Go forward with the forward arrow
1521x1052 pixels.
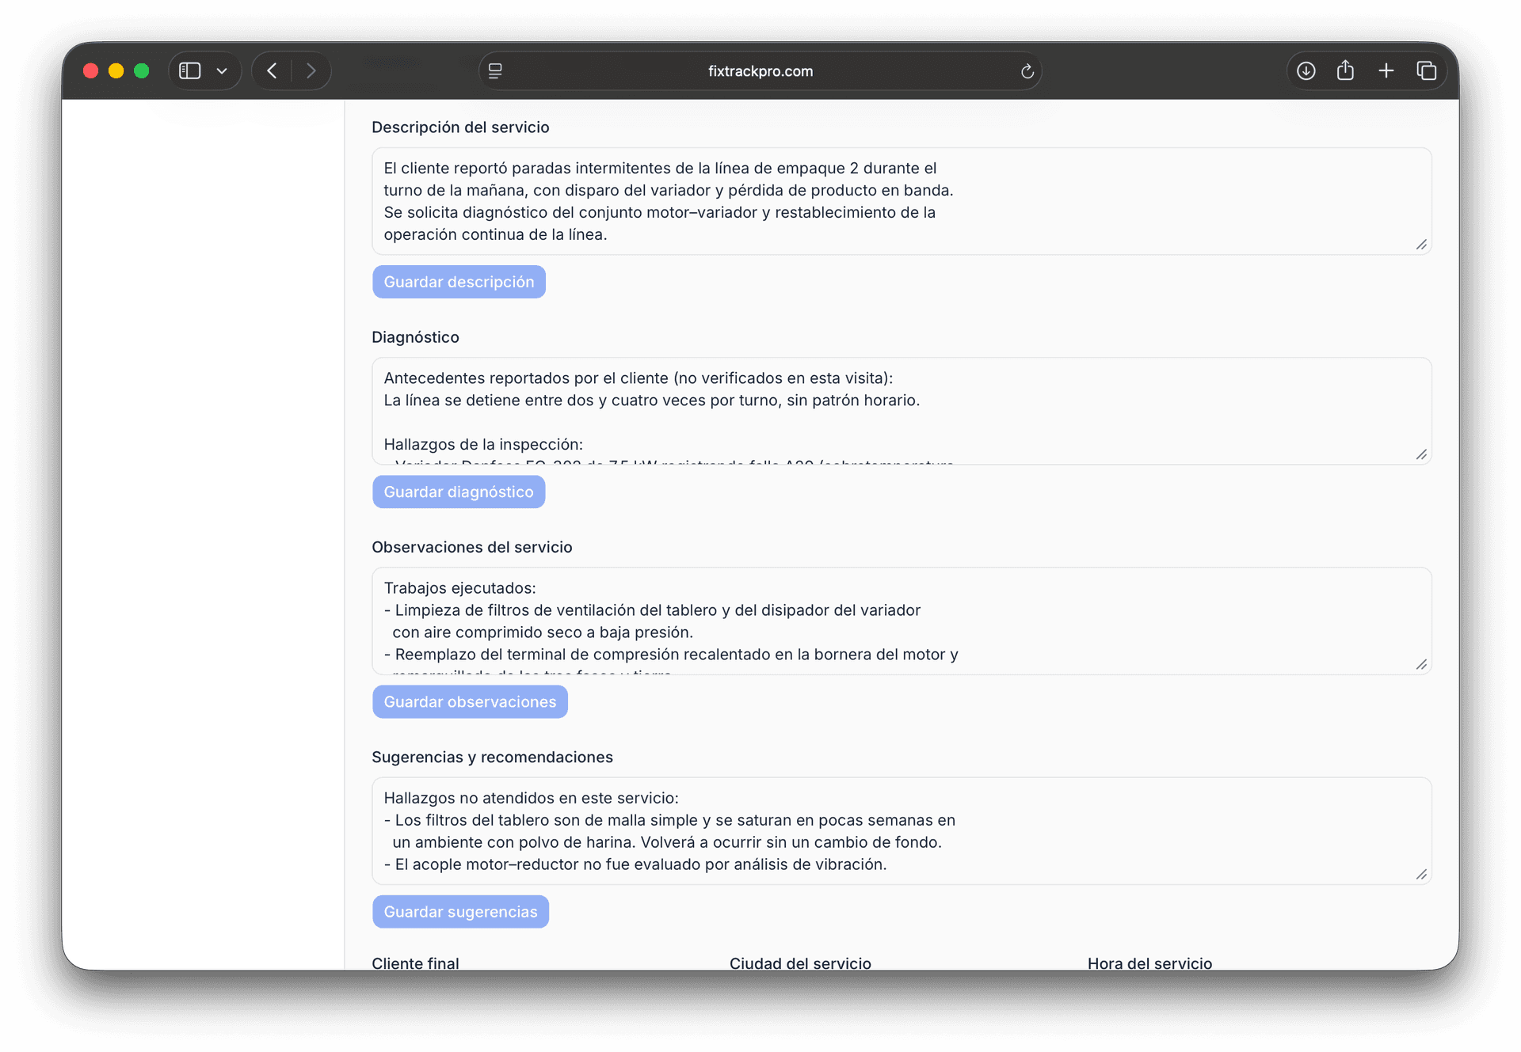coord(311,71)
